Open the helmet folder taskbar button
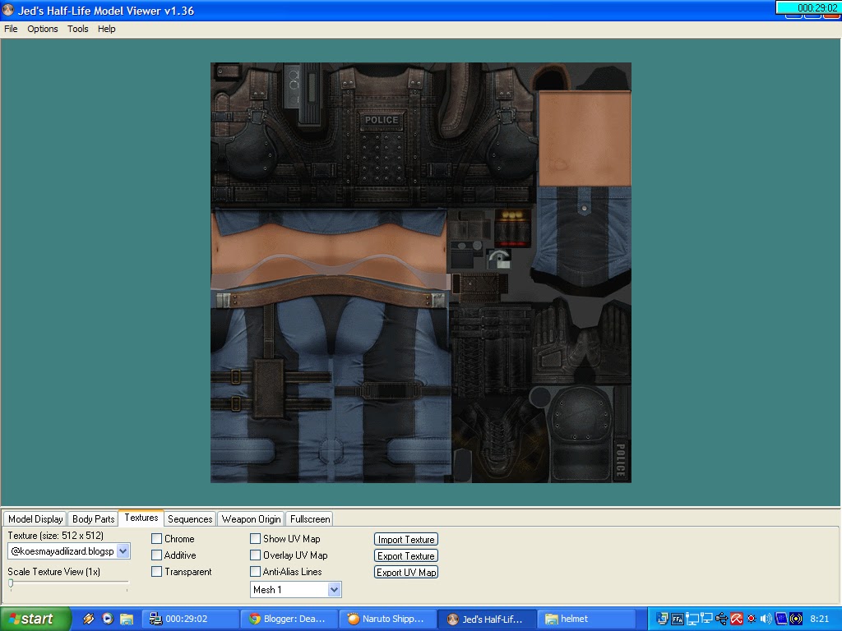This screenshot has width=842, height=631. [x=585, y=619]
